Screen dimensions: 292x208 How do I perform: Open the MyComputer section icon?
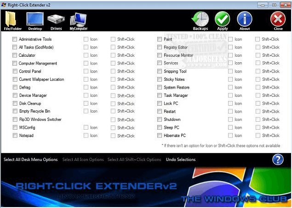tap(78, 21)
